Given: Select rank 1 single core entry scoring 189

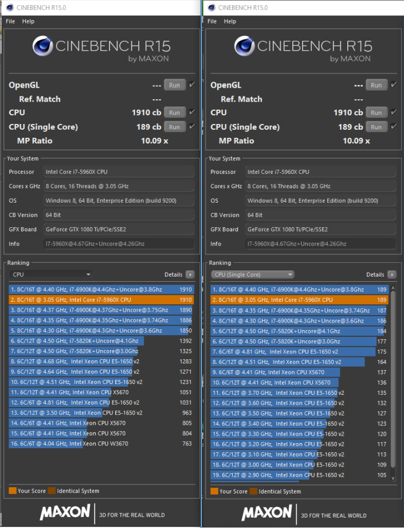Looking at the screenshot, I should point(300,290).
